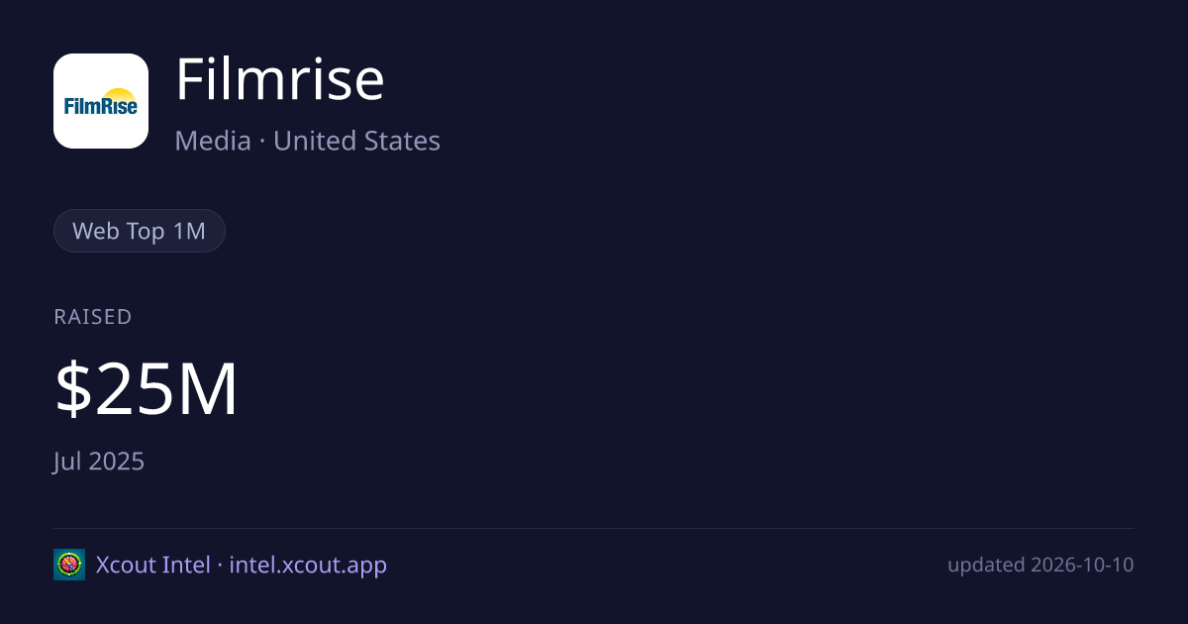Visit the intel.xcout.app URL link

(308, 565)
